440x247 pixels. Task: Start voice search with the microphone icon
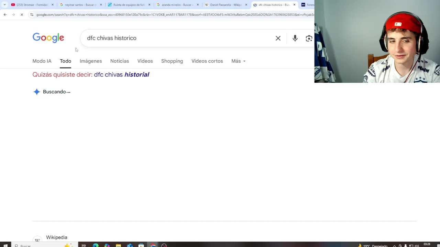click(295, 38)
